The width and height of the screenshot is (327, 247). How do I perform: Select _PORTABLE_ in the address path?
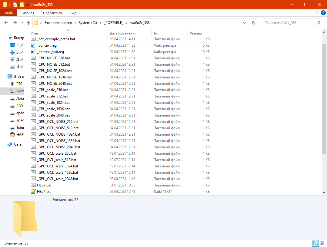114,23
